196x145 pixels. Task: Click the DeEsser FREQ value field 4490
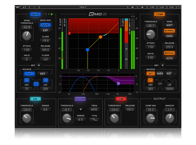coord(94,110)
